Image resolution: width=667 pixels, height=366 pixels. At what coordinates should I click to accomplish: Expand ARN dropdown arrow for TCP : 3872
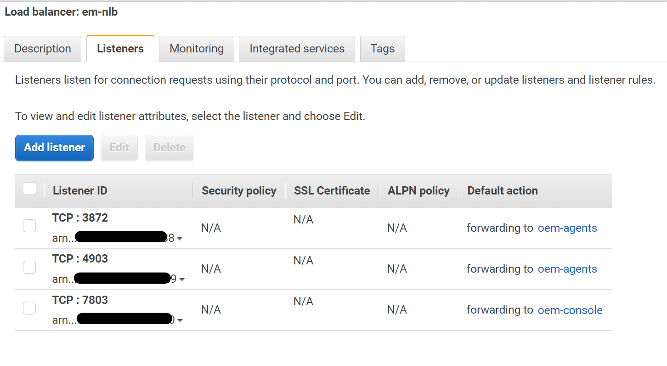(180, 239)
